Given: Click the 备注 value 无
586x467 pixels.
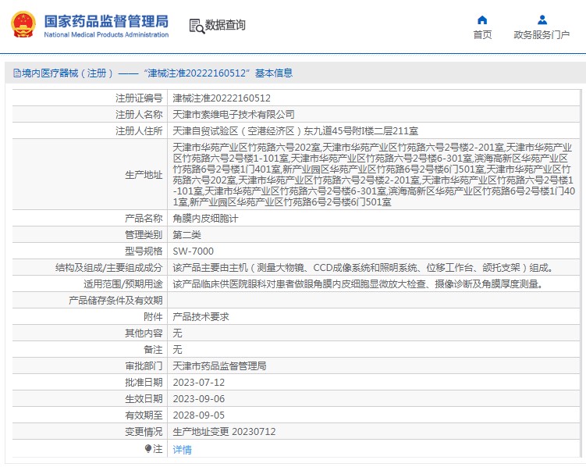Looking at the screenshot, I should (177, 350).
